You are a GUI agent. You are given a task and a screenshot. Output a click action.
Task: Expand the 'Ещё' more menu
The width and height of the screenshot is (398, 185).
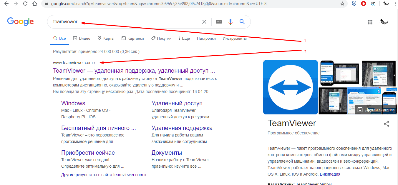(x=184, y=39)
